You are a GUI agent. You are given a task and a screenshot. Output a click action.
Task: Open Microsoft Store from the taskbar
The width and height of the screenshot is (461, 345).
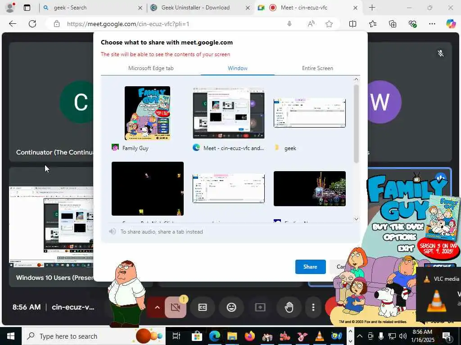pyautogui.click(x=196, y=336)
